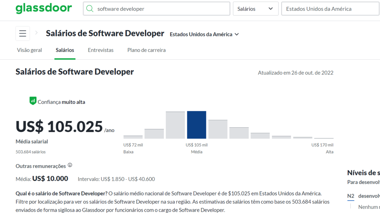
Task: Click the US$ 72 mil Baixa label
Action: click(x=133, y=148)
